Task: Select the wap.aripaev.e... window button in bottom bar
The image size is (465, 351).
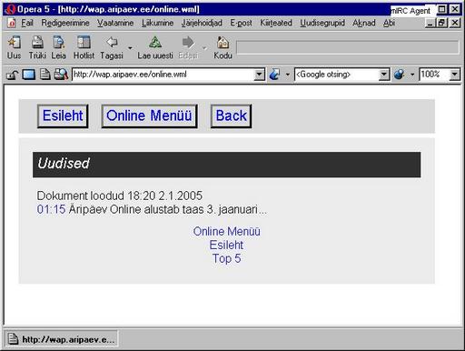Action: (62, 339)
